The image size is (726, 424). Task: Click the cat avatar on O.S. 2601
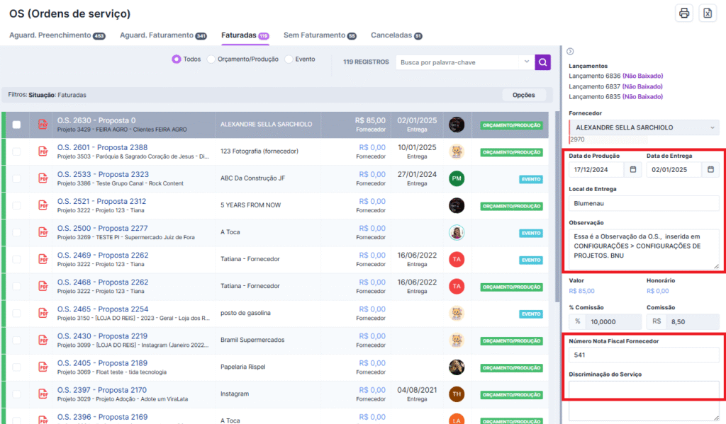click(457, 151)
